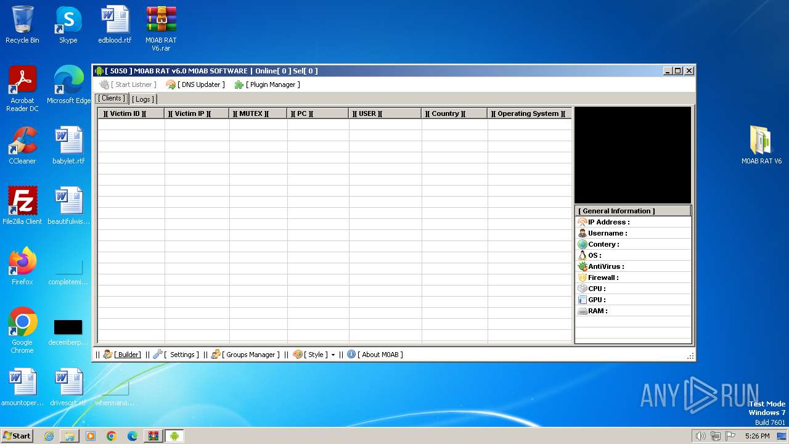Select the babylet.rtf document icon
The width and height of the screenshot is (789, 444).
[68, 146]
